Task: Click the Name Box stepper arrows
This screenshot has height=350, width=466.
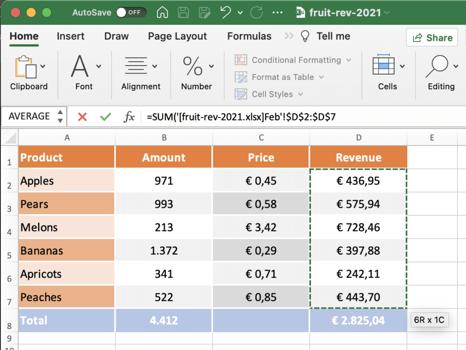Action: click(x=60, y=116)
